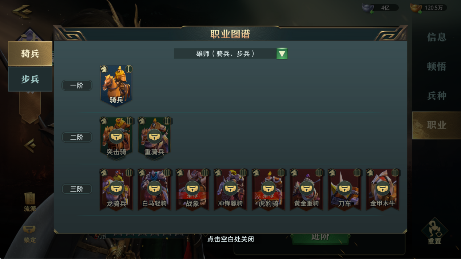Select the locked 刀车 card

click(345, 189)
